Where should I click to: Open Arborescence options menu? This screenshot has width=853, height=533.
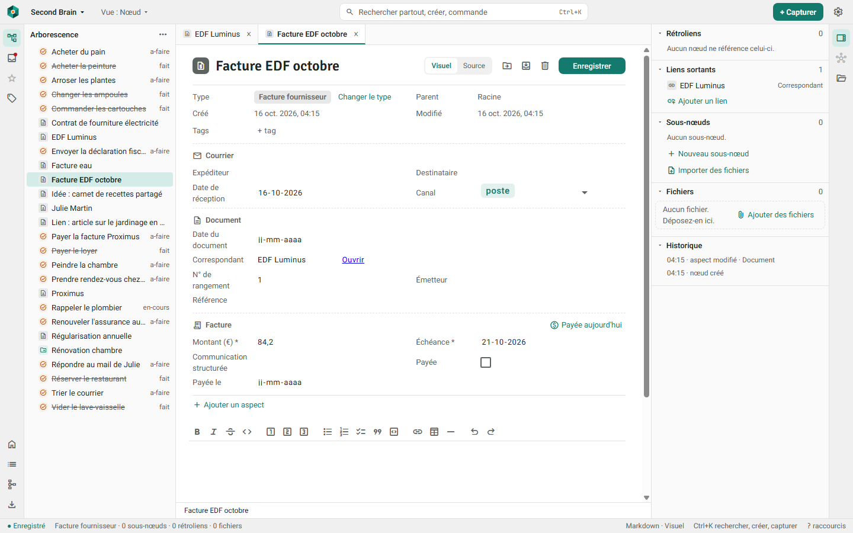(x=163, y=34)
